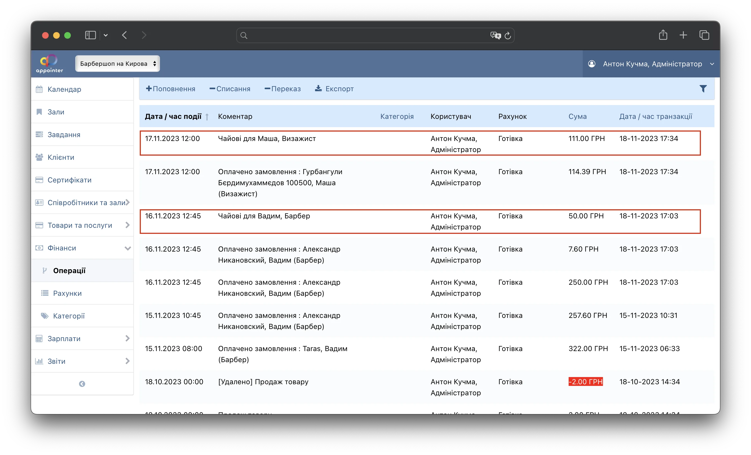Click the Завдання list icon

(x=39, y=134)
